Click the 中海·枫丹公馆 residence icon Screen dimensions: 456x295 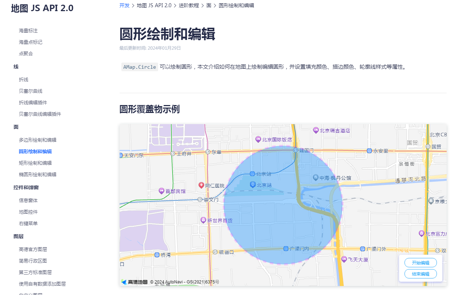coord(316,178)
